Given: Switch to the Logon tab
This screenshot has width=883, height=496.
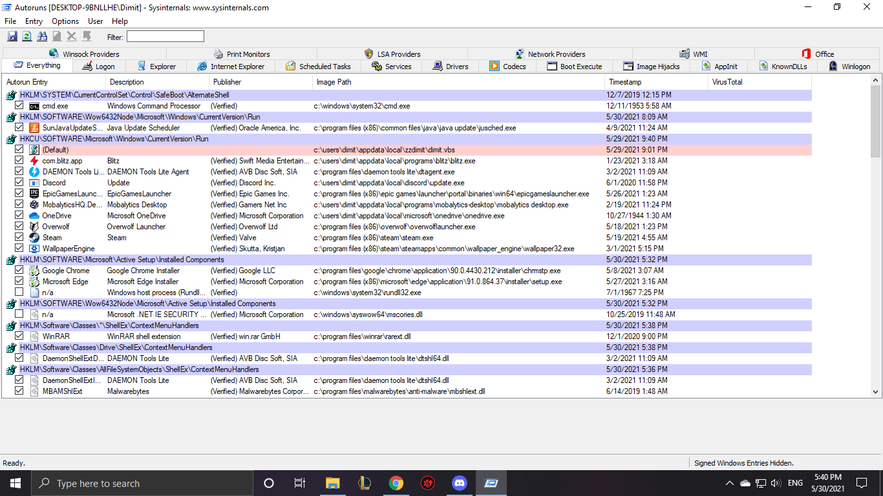Looking at the screenshot, I should [x=98, y=66].
